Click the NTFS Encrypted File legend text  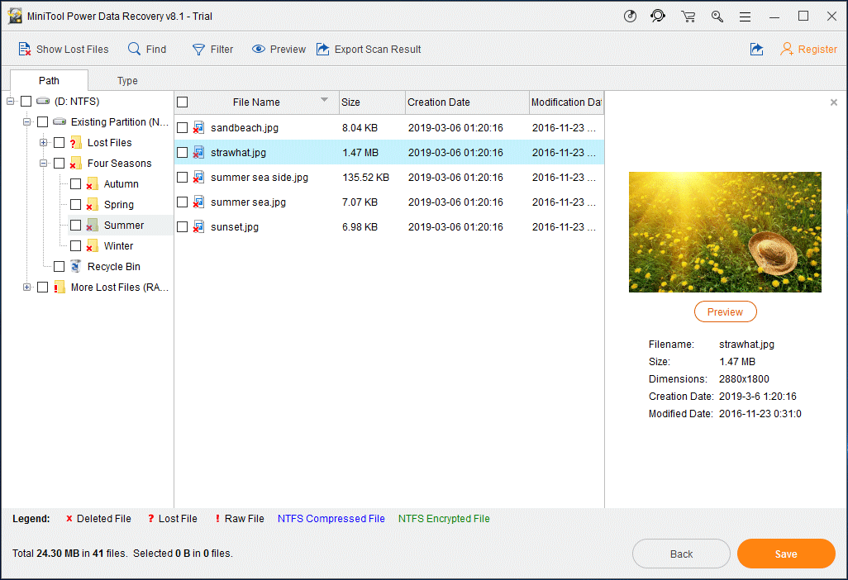pyautogui.click(x=444, y=518)
